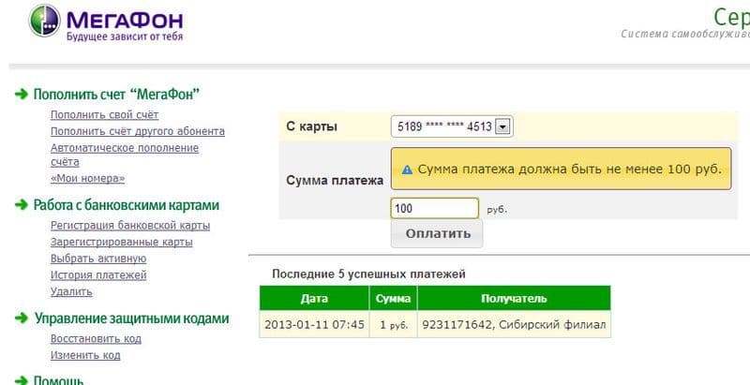This screenshot has width=750, height=385.
Task: Click recipient cell 9231171642, Сибирский филиал
Action: coord(514,324)
